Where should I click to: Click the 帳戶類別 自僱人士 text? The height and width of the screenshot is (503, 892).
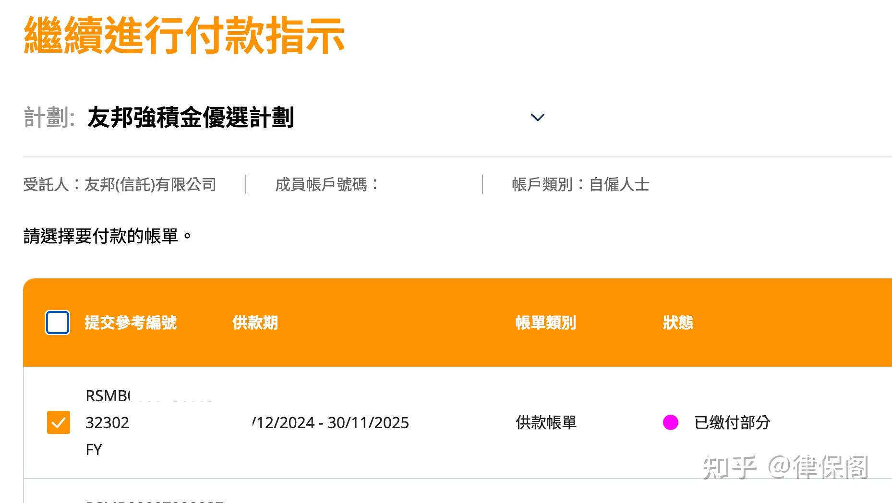(580, 184)
